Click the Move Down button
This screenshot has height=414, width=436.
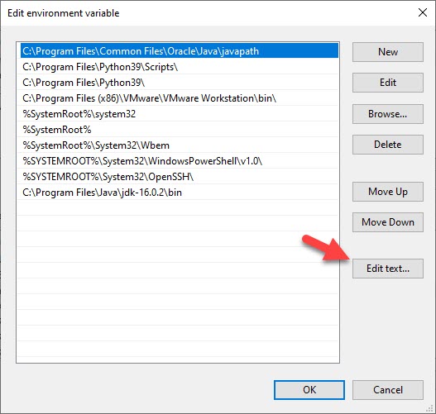388,222
